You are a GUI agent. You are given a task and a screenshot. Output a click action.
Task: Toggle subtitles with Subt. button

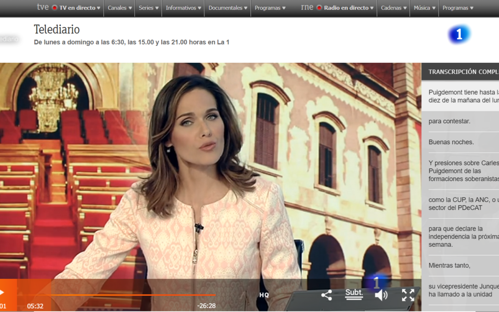click(354, 294)
